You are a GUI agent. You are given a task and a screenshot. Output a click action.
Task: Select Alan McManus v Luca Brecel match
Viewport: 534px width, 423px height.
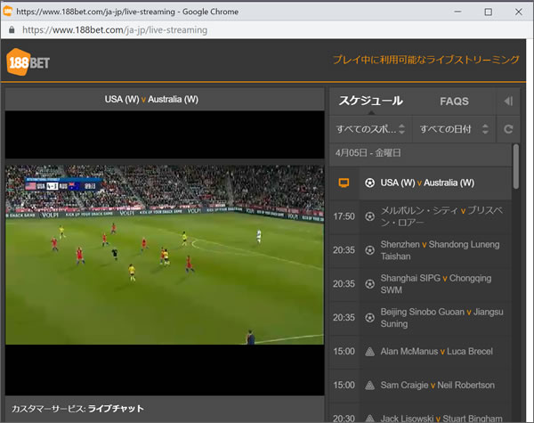point(437,352)
